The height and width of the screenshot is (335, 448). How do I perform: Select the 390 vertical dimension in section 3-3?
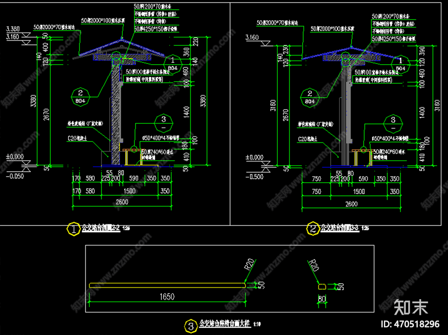422,51
